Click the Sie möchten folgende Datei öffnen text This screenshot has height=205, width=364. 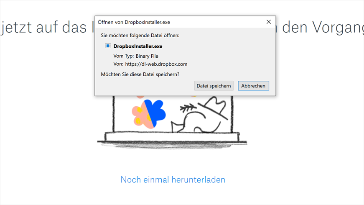point(140,36)
